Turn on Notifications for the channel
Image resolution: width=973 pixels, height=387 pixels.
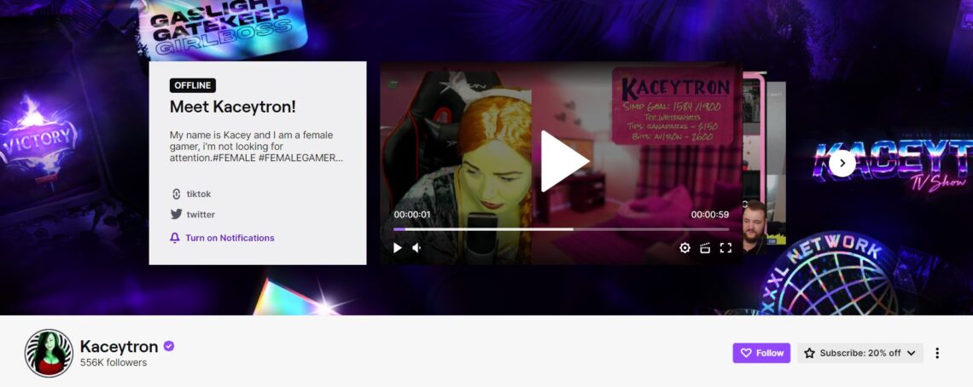[x=229, y=238]
